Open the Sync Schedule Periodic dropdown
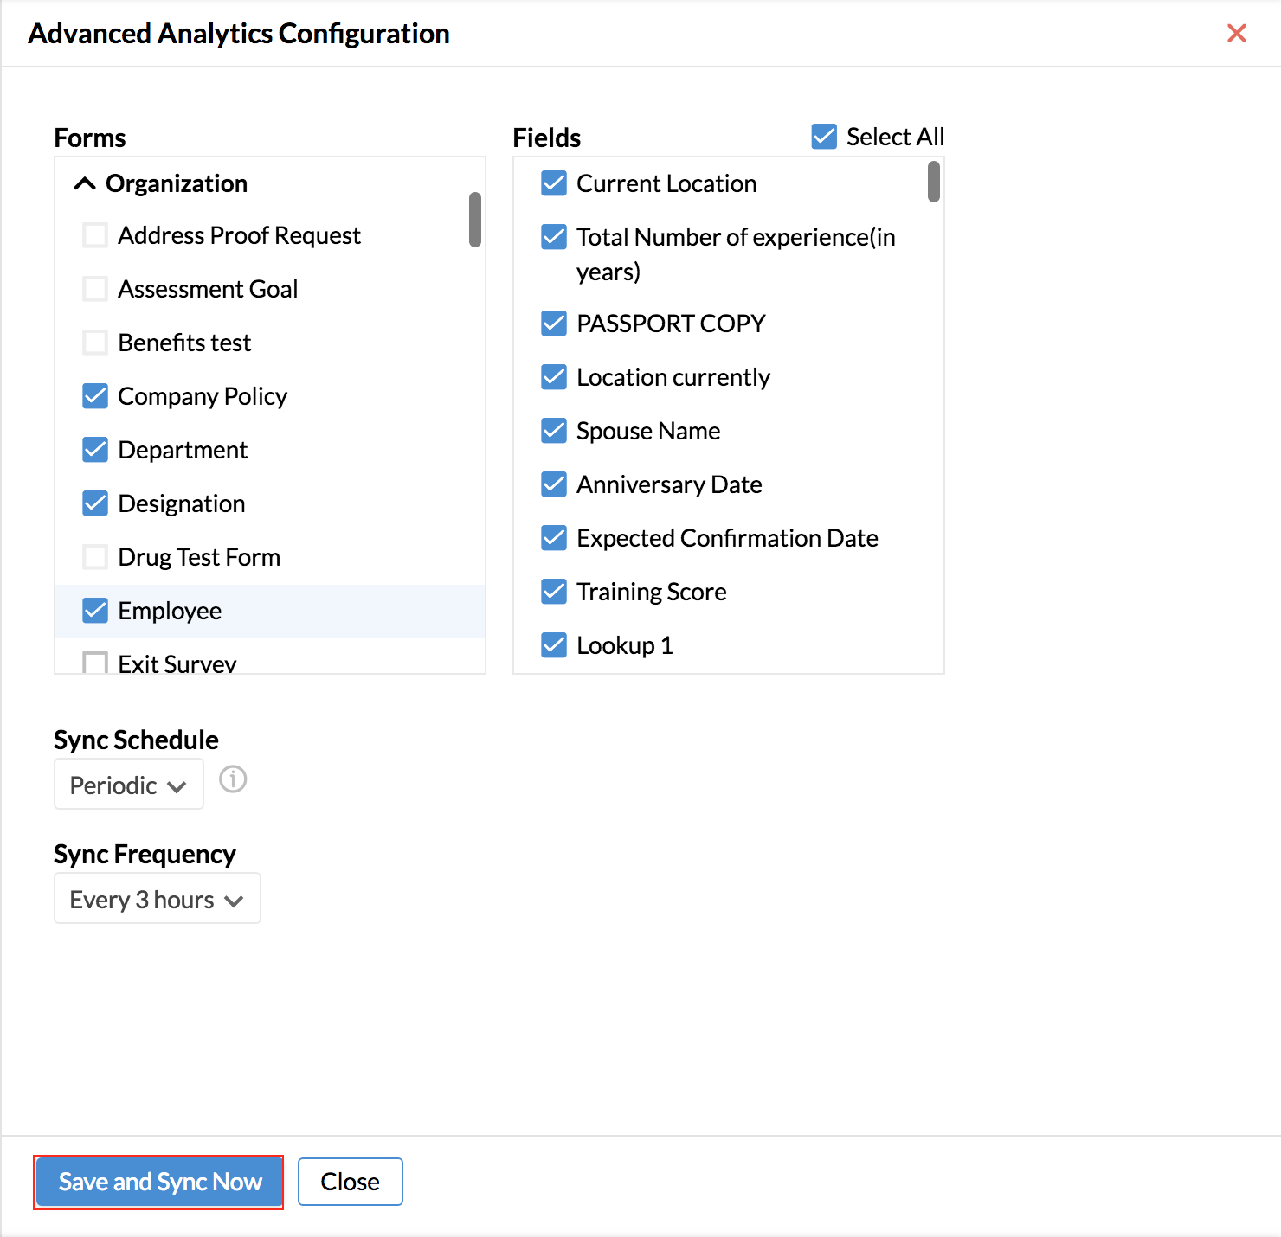 (x=129, y=785)
